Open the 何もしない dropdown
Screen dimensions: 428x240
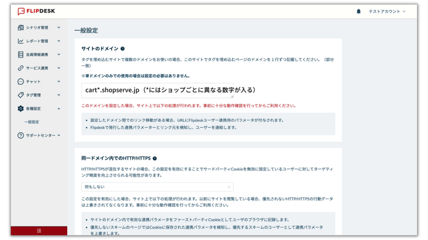[x=158, y=187]
